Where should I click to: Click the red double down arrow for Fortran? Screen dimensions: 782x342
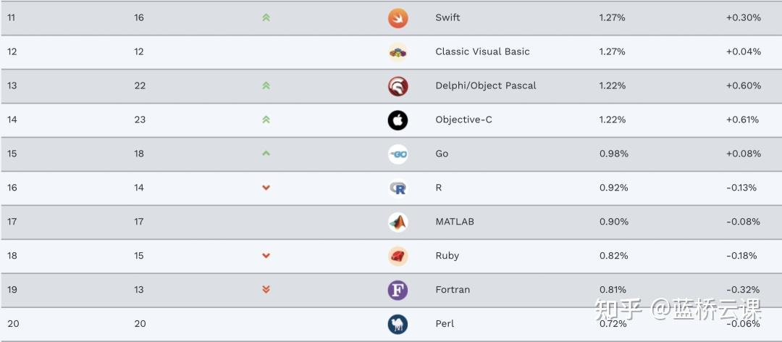(x=266, y=290)
